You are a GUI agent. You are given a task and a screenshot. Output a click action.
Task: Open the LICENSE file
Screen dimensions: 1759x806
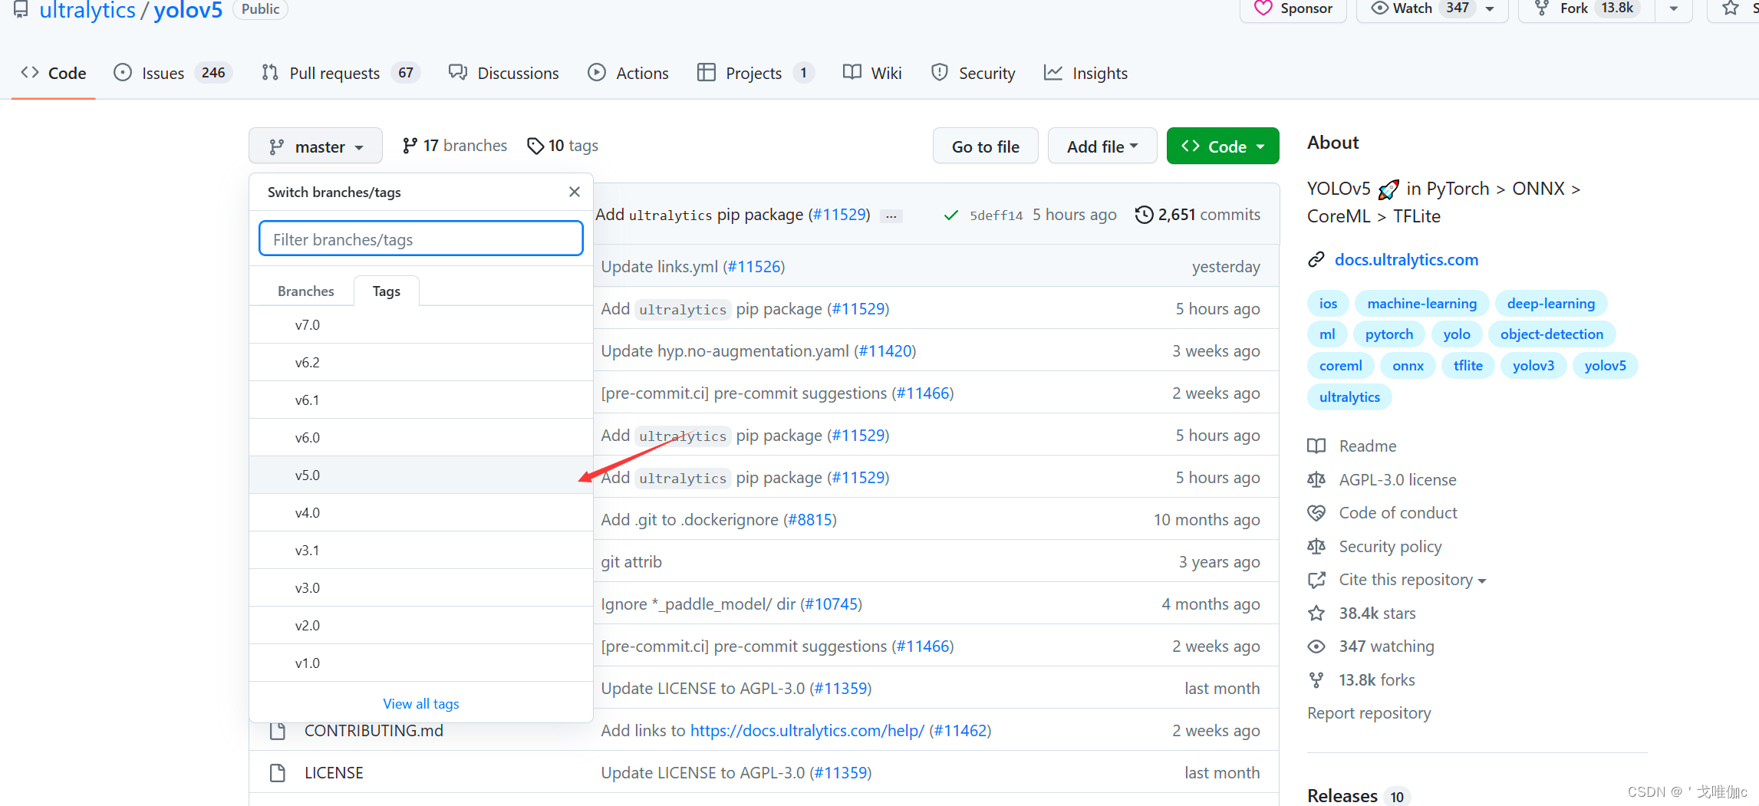pyautogui.click(x=334, y=772)
